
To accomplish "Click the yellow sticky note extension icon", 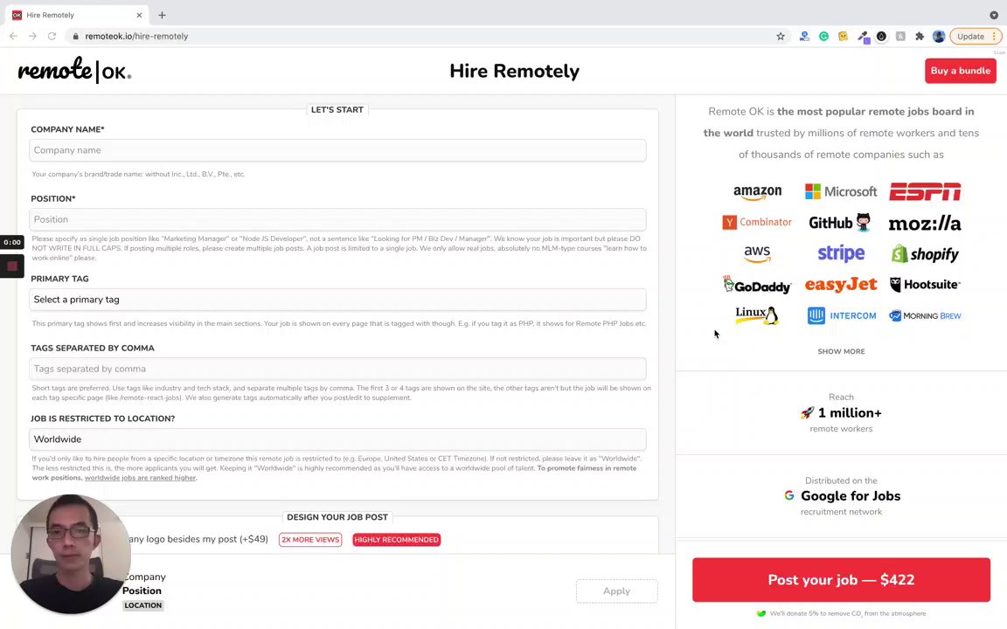I will tap(843, 37).
